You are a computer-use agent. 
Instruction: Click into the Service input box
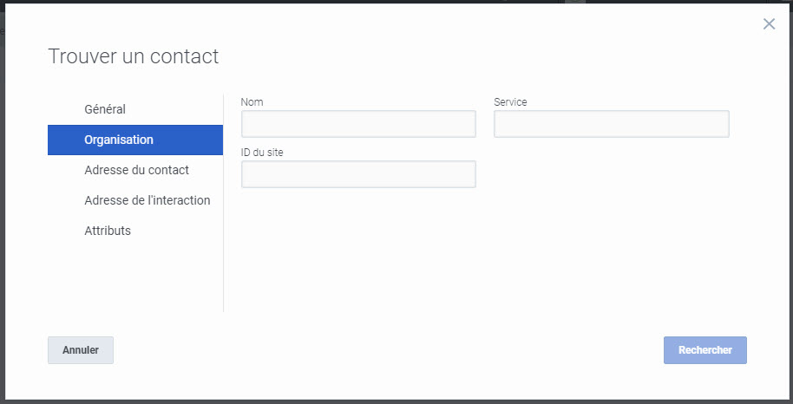[x=612, y=124]
